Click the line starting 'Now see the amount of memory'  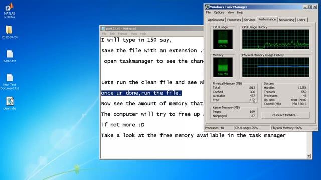(152, 103)
